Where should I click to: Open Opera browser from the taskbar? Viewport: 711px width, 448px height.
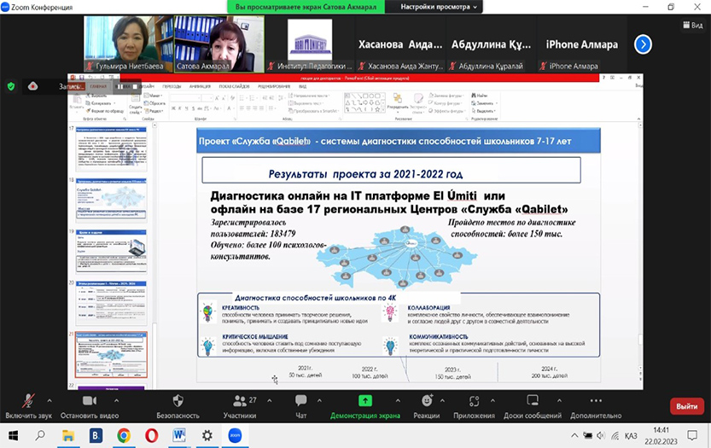pyautogui.click(x=151, y=435)
